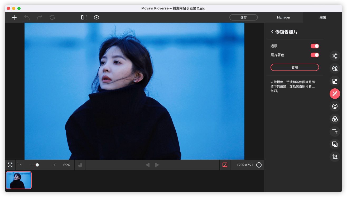The width and height of the screenshot is (347, 197).
Task: Click the zoom level slider handle
Action: [37, 165]
